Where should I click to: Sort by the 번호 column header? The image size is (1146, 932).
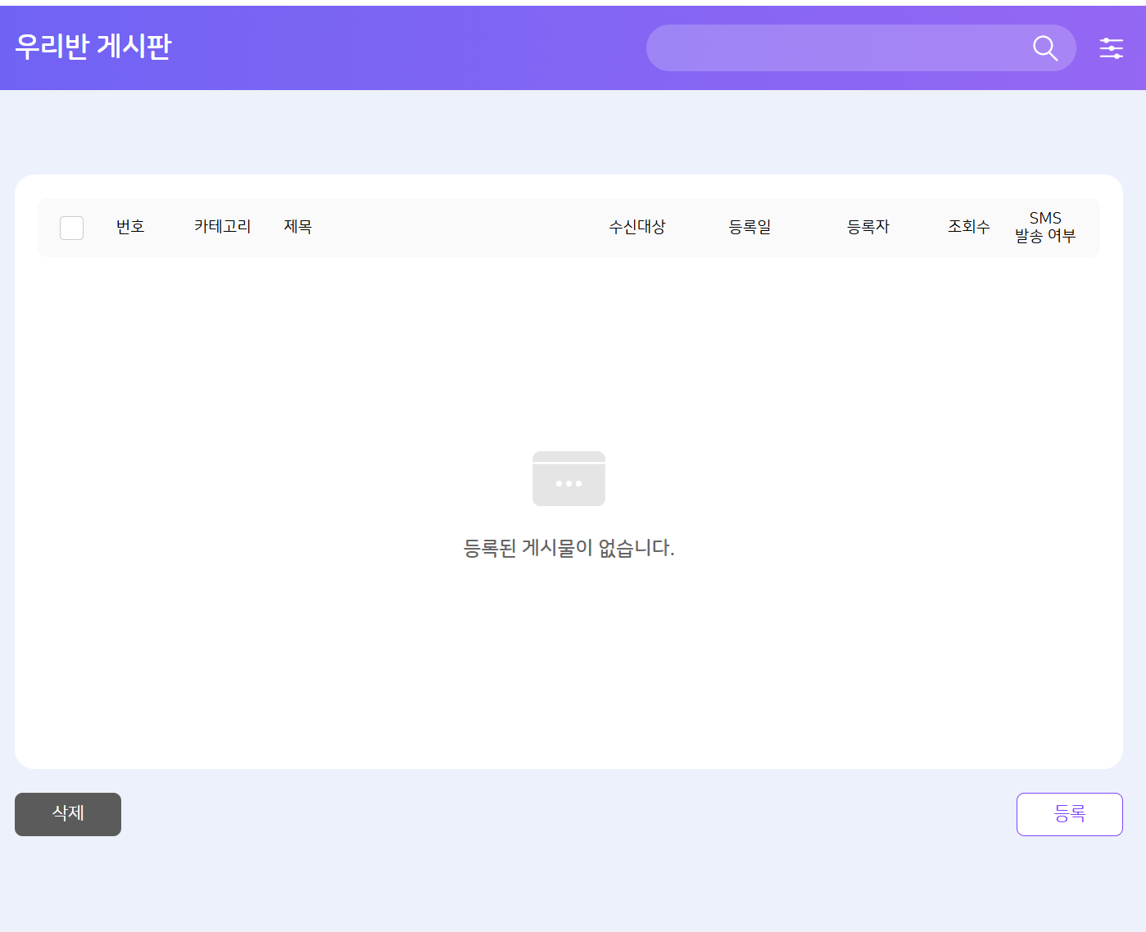coord(130,227)
